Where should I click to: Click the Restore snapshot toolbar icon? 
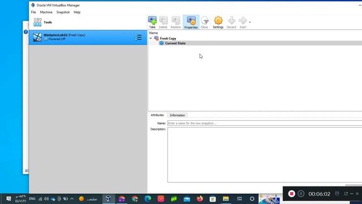coord(175,22)
